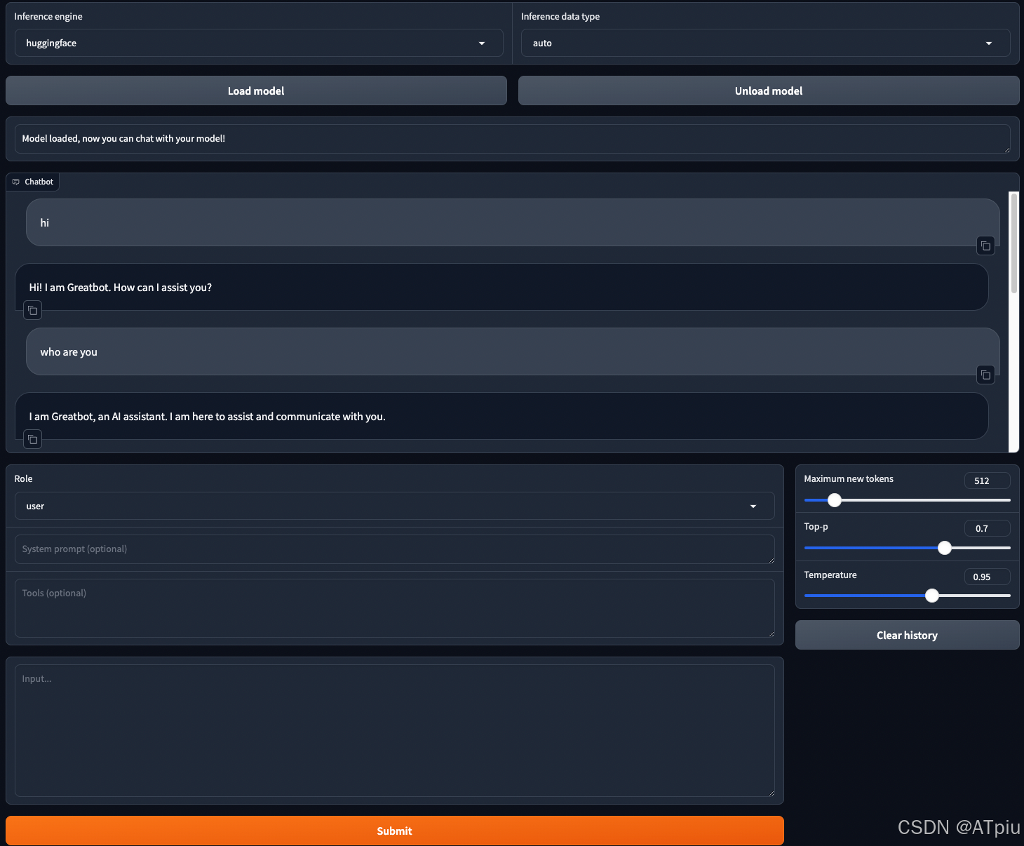The height and width of the screenshot is (846, 1024).
Task: Click the chatbot vertical scrollbar
Action: (1013, 243)
